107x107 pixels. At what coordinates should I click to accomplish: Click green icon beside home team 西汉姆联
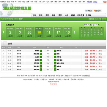tap(41, 54)
